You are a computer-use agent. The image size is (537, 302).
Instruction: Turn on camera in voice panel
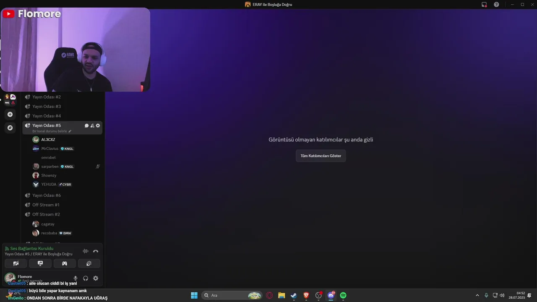[x=16, y=263]
